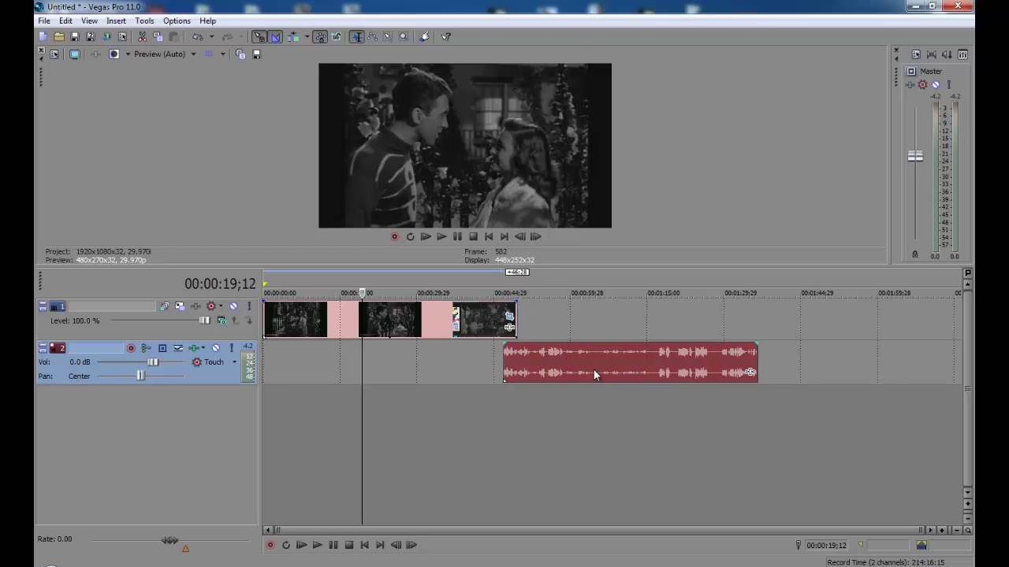
Task: Click the Play button below the timeline
Action: click(317, 545)
